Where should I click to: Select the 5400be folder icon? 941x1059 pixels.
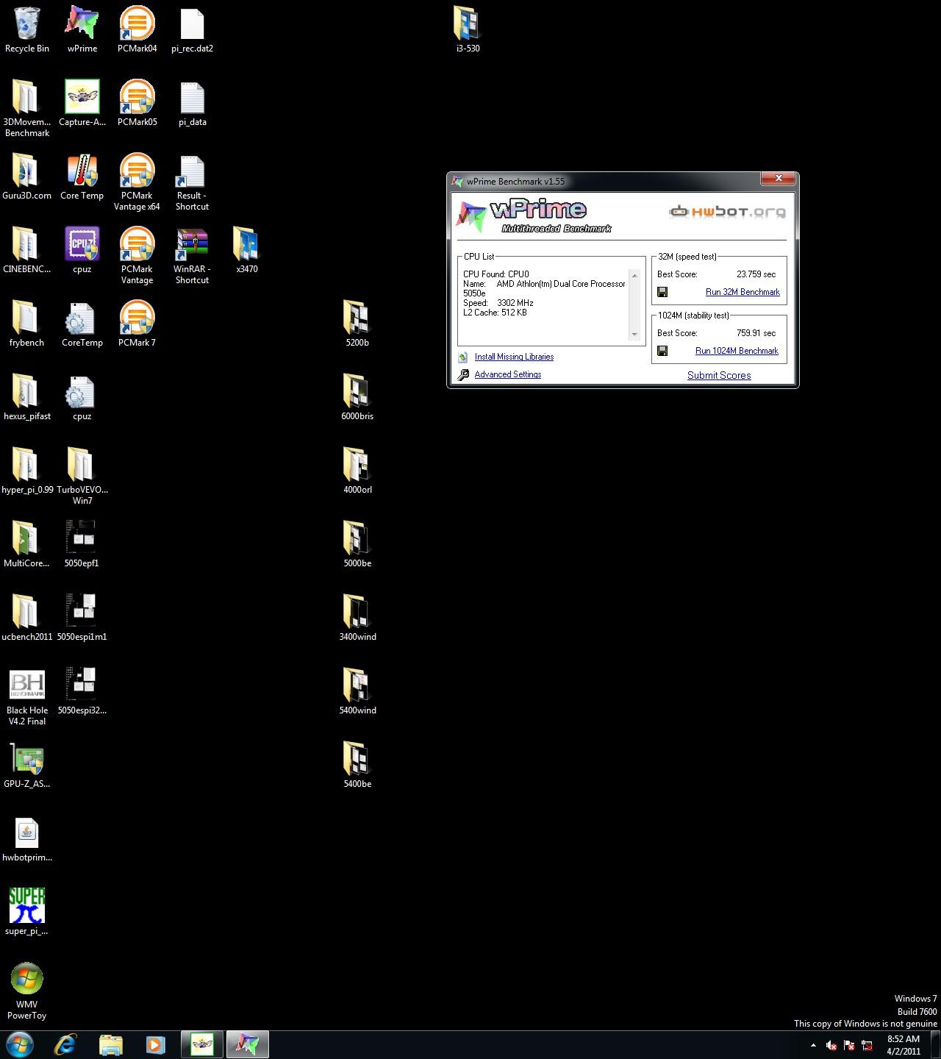[357, 760]
